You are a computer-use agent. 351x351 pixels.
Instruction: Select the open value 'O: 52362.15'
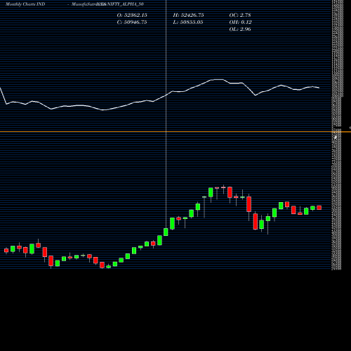tap(132, 15)
